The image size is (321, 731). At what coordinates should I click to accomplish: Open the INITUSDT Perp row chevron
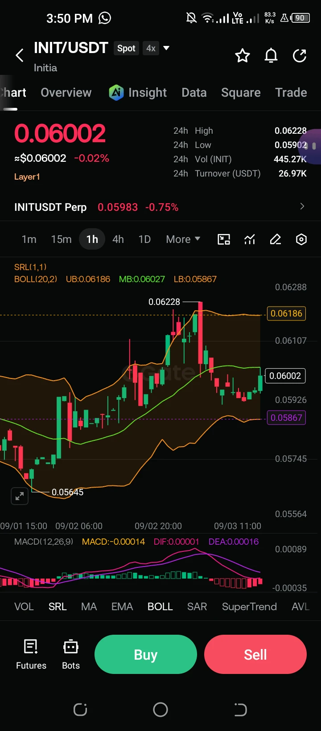302,206
